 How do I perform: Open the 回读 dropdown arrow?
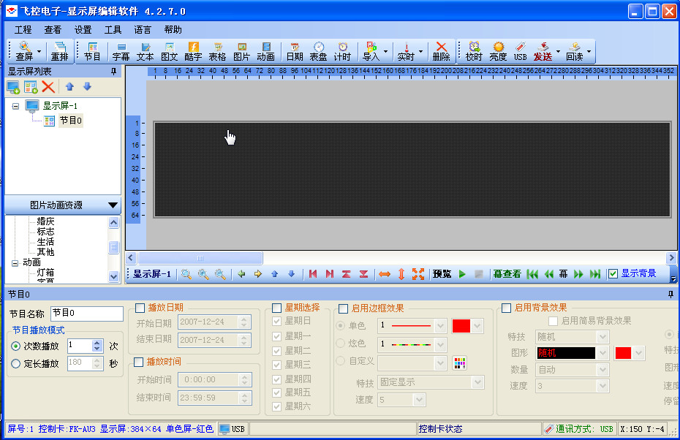[x=589, y=51]
